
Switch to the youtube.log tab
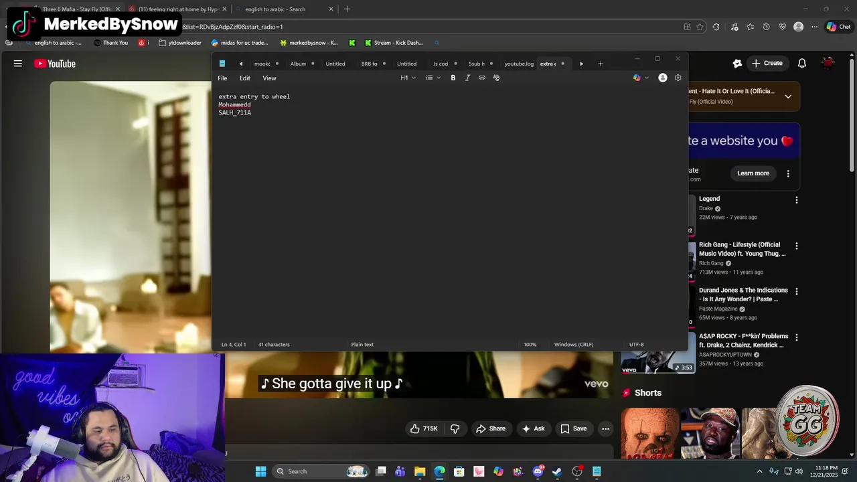click(x=519, y=64)
